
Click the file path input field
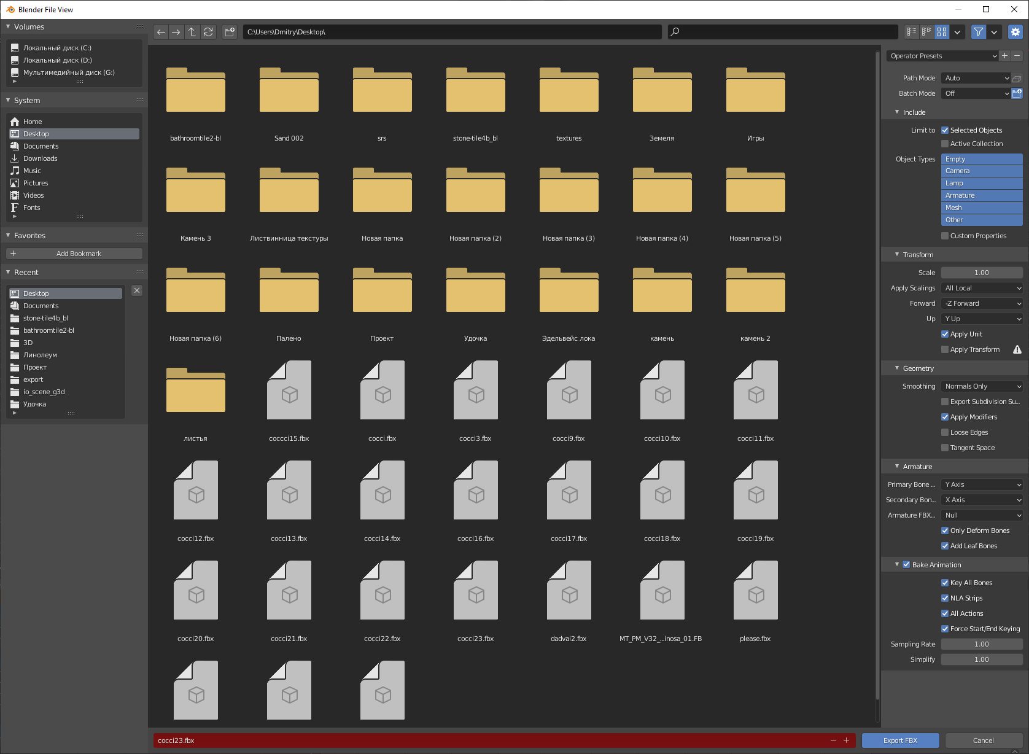coord(452,32)
